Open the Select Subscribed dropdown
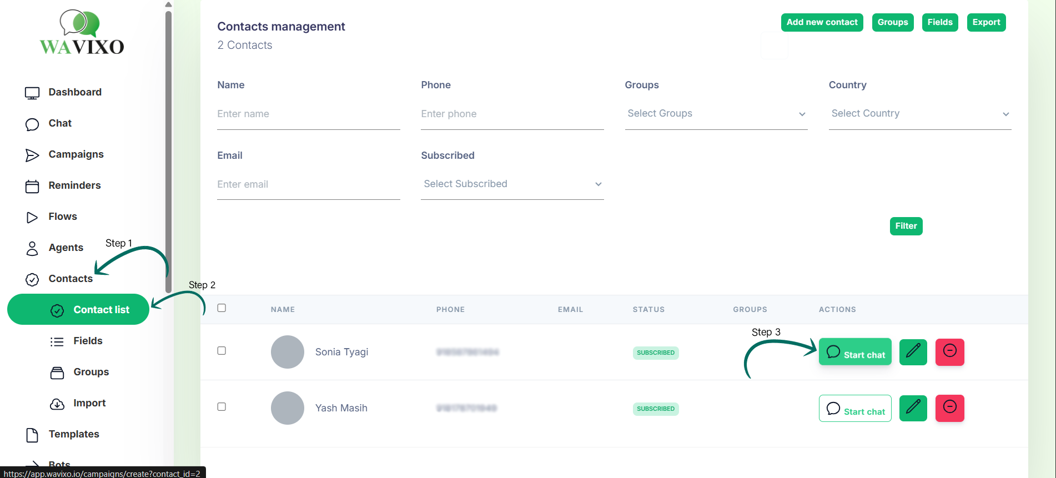 click(x=512, y=184)
